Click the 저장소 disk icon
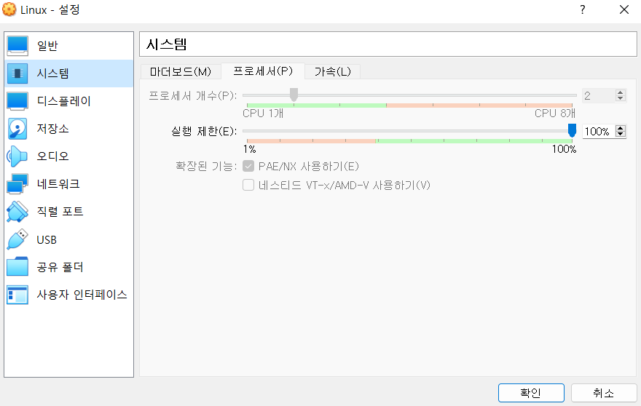641x406 pixels. (17, 129)
